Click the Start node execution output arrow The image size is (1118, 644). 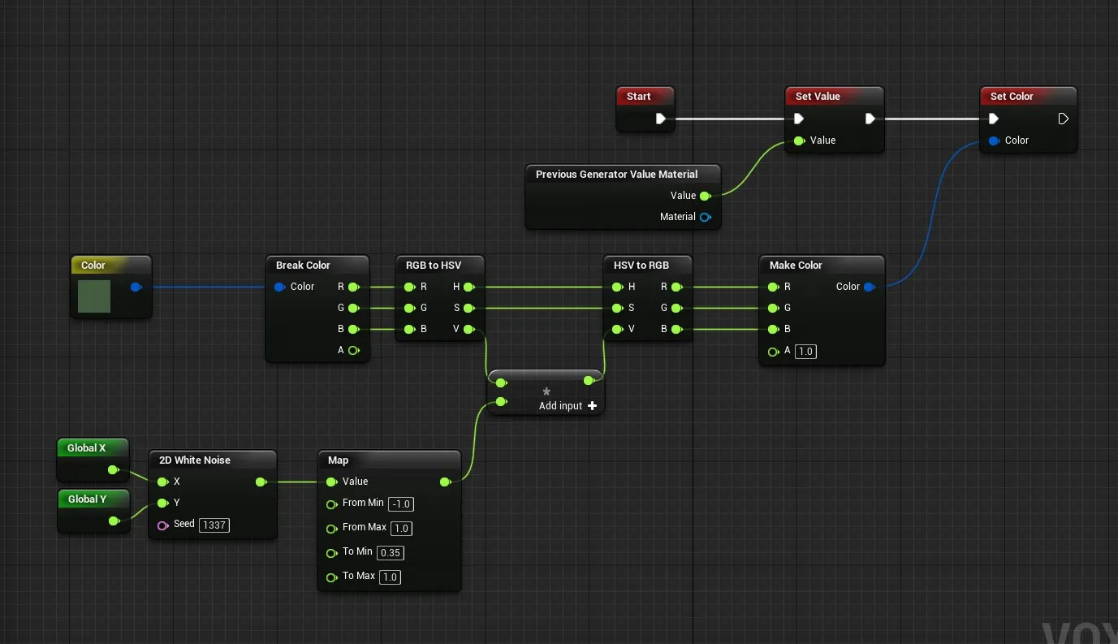(660, 119)
